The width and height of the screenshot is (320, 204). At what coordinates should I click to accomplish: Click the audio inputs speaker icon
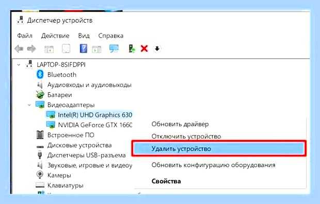click(40, 84)
